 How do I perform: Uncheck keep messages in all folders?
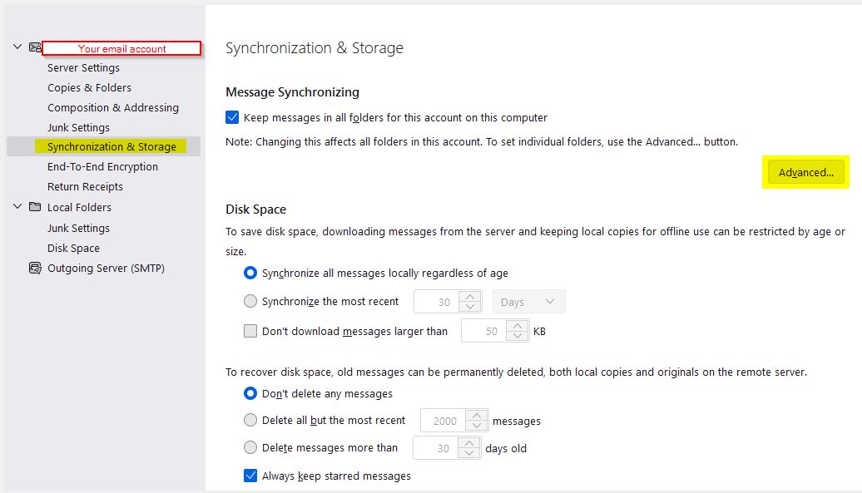point(232,117)
